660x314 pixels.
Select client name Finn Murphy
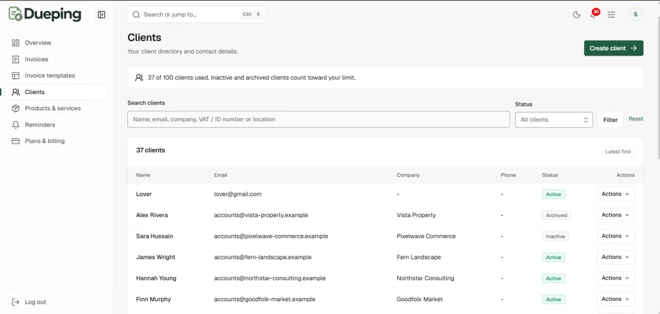[153, 300]
